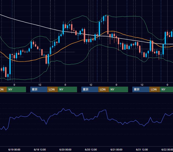The width and height of the screenshot is (173, 152).
Task: Select the LDN session block on 6/19
Action: 52,89
